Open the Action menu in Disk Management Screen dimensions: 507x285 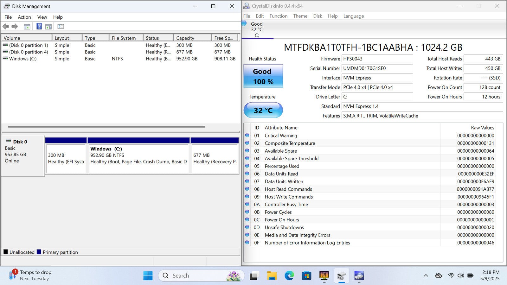tap(24, 17)
